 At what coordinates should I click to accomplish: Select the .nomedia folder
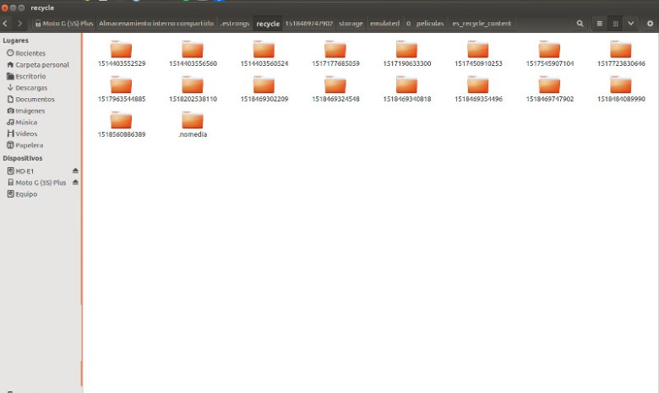[193, 121]
